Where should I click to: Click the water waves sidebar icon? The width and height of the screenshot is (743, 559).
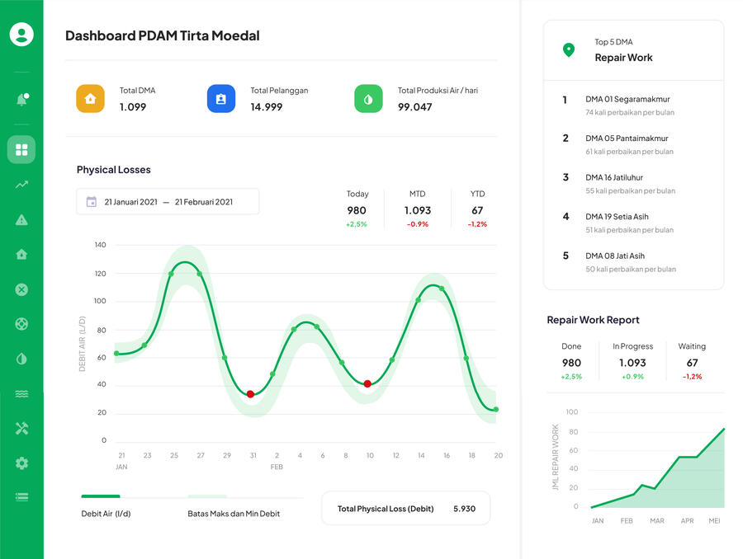21,394
